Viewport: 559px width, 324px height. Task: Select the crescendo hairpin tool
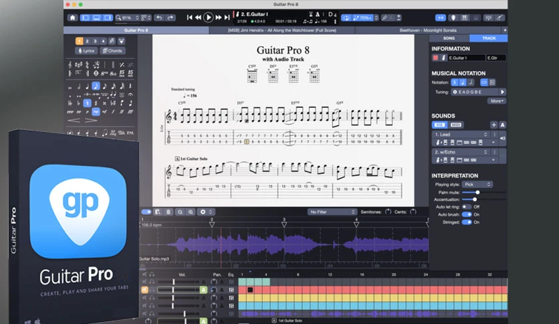(x=74, y=120)
